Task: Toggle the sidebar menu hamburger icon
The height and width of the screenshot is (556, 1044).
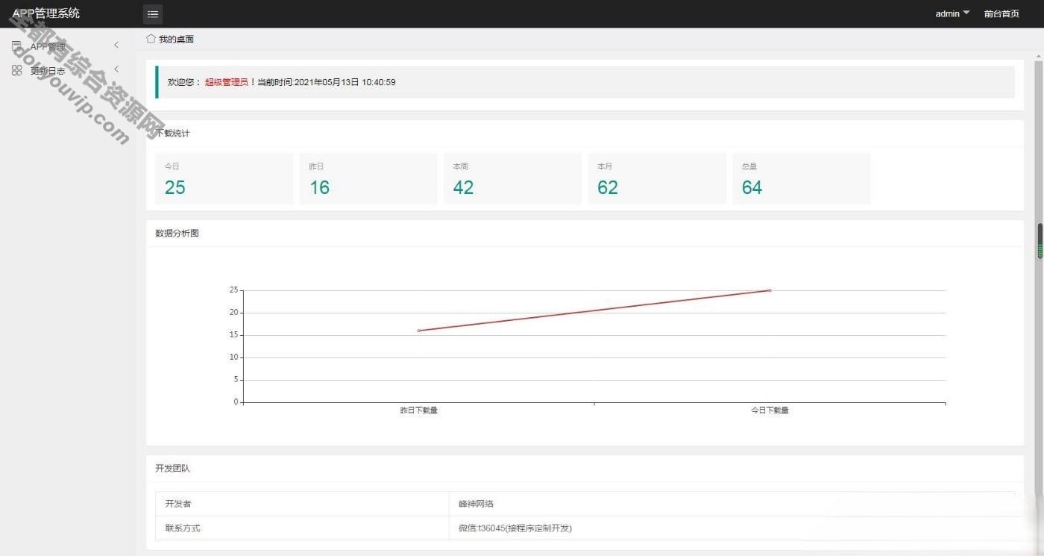Action: 152,13
